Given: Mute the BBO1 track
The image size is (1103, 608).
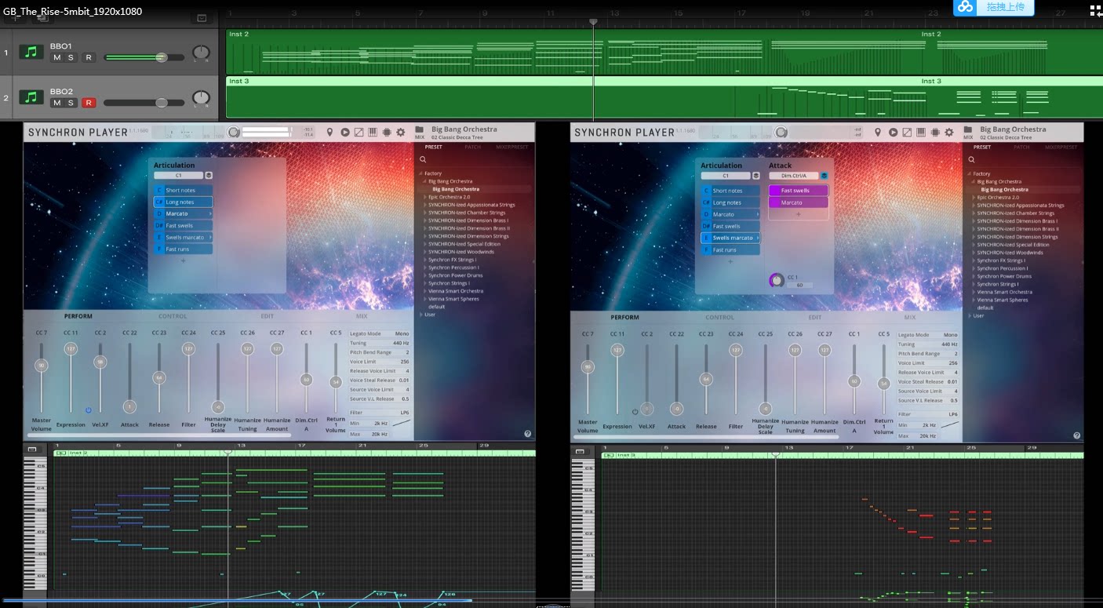Looking at the screenshot, I should coord(56,58).
